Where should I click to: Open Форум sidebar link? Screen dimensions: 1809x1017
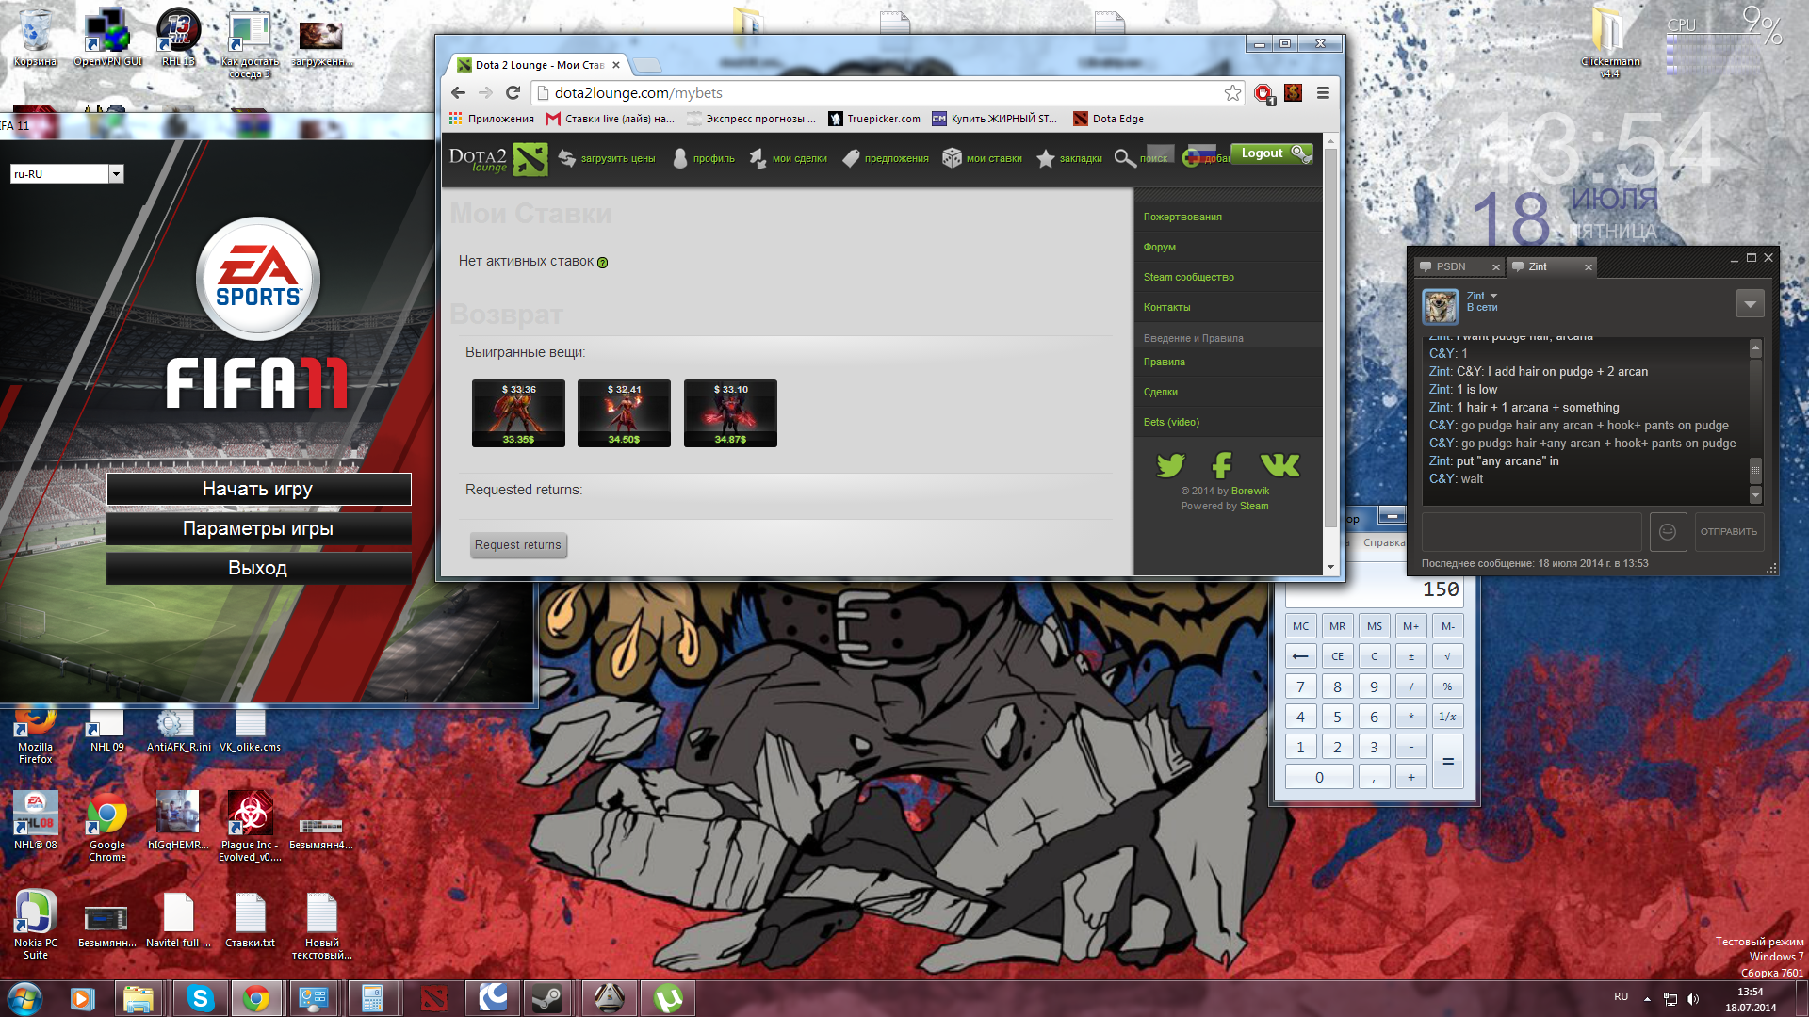(x=1160, y=248)
